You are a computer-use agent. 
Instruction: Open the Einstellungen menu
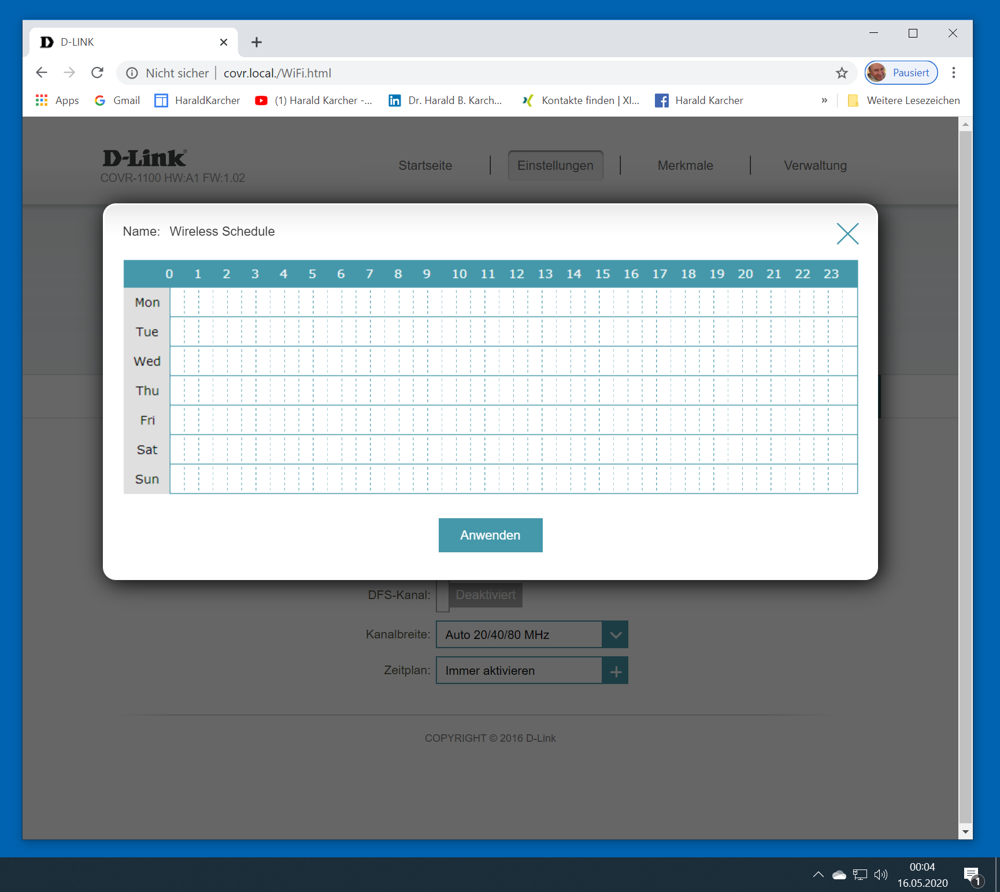tap(555, 165)
